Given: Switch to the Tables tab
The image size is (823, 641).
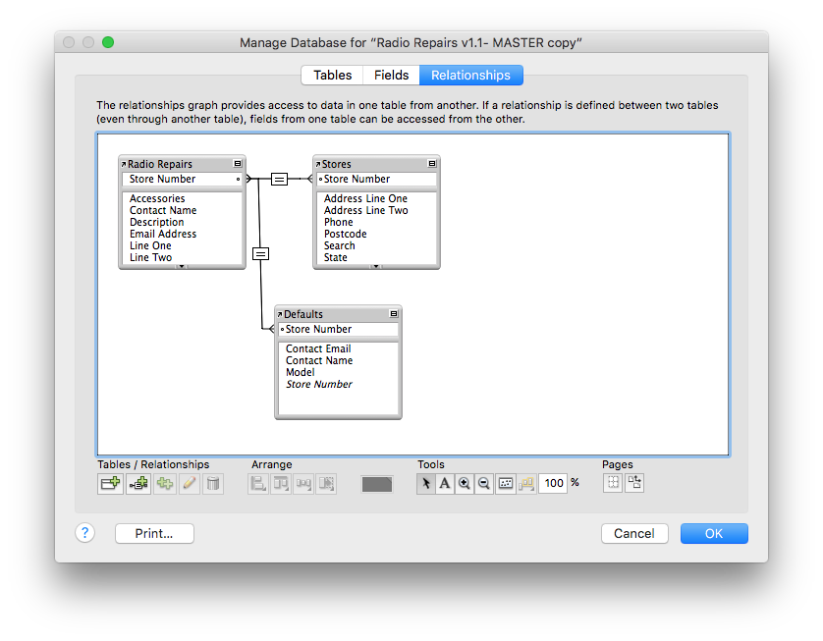Looking at the screenshot, I should pyautogui.click(x=332, y=76).
